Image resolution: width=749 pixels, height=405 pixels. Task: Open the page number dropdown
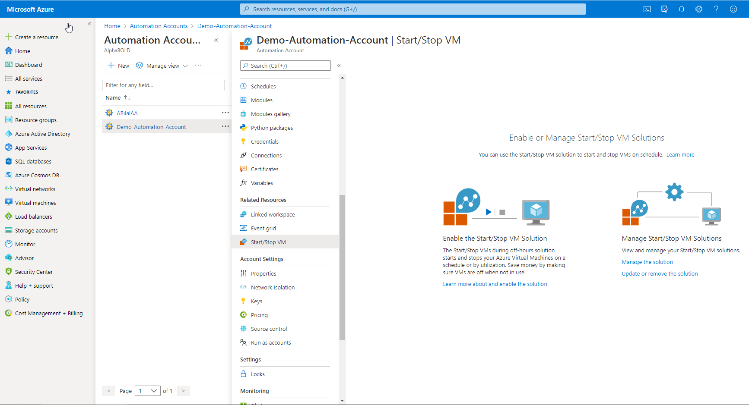click(x=148, y=391)
